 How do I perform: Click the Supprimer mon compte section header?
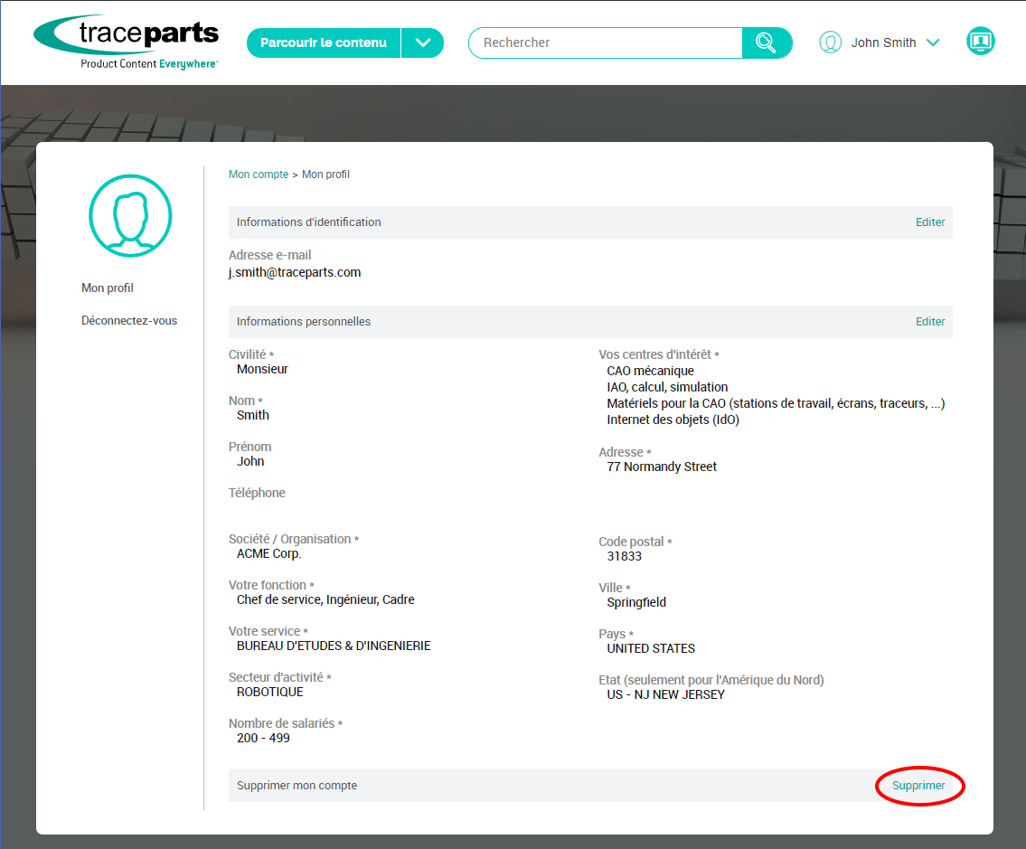(297, 786)
